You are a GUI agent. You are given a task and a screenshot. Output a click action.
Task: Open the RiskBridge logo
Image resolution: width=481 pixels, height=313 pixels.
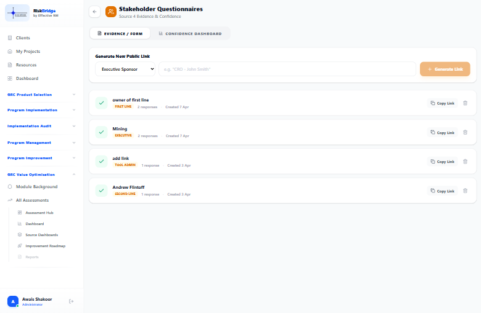point(17,13)
